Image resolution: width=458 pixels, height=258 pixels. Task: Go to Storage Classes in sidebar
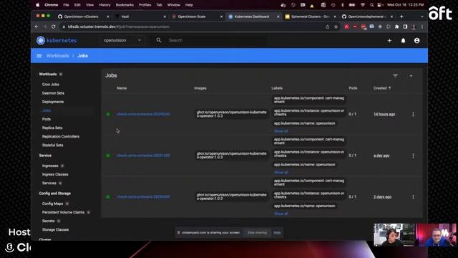pos(56,229)
